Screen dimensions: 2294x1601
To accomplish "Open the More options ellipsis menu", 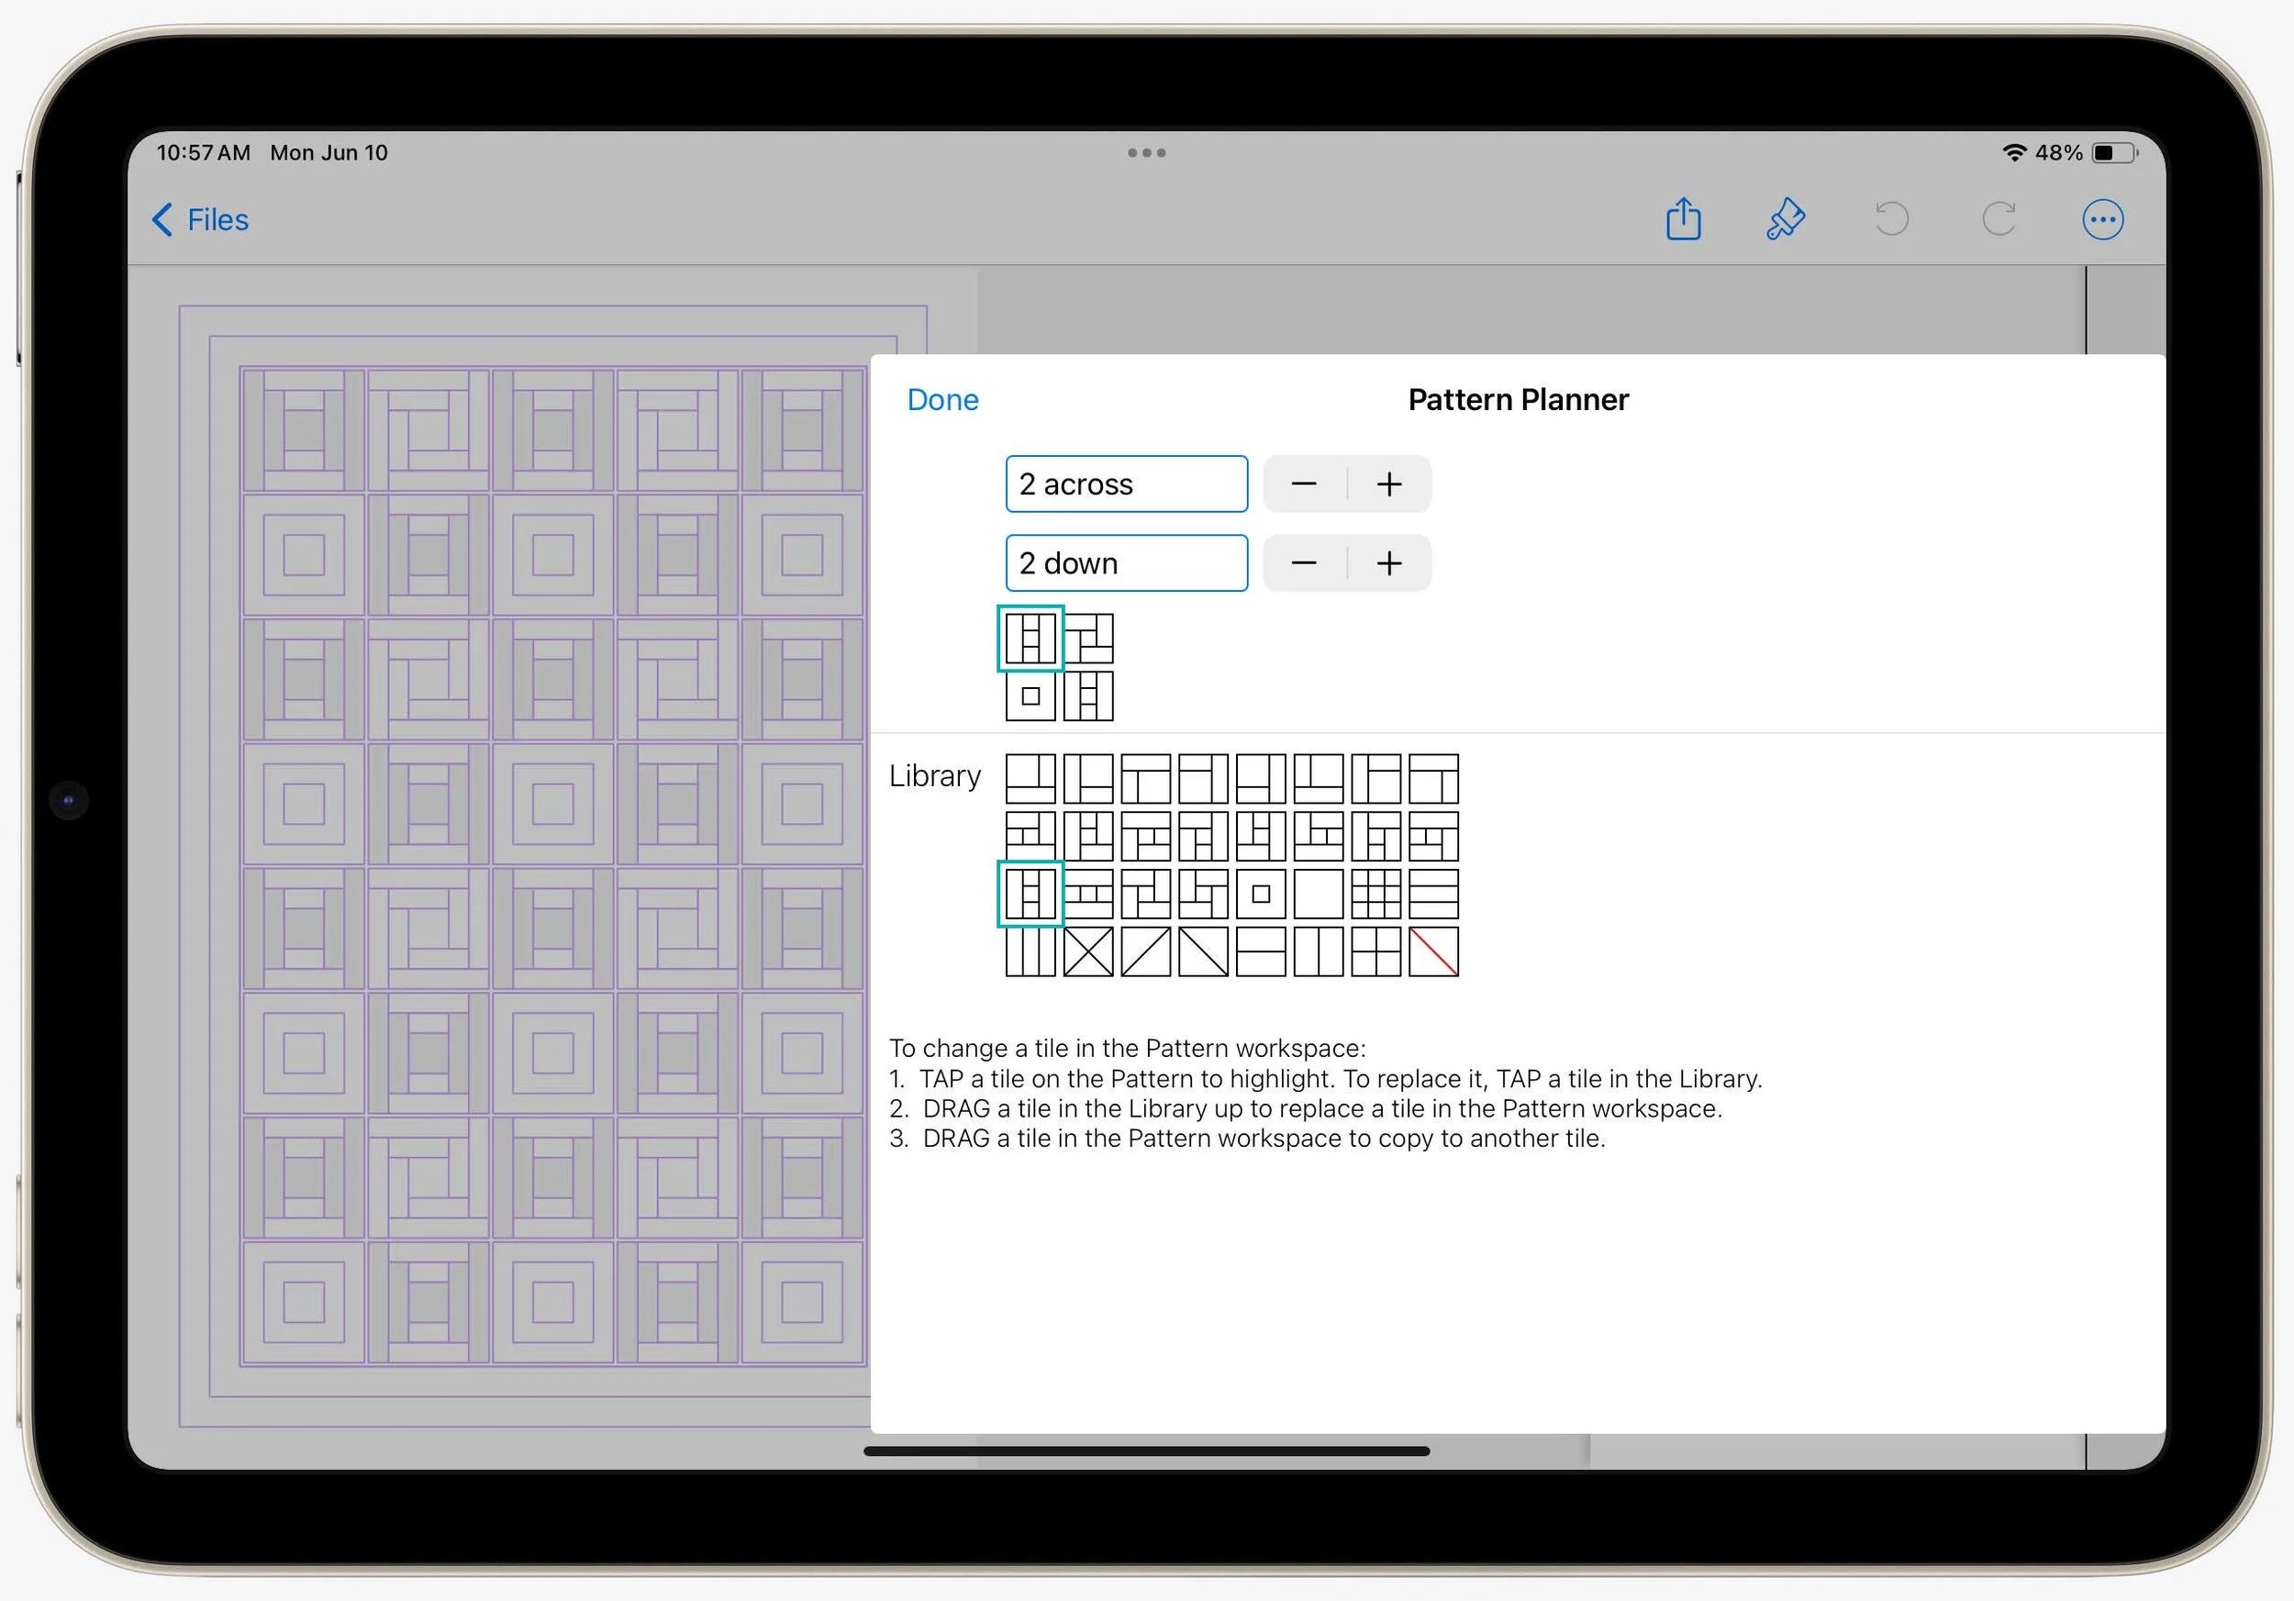I will (2103, 218).
